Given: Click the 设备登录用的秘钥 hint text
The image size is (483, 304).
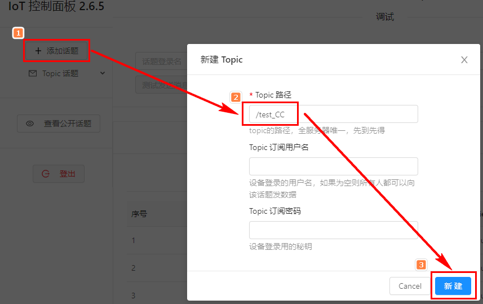Looking at the screenshot, I should pos(281,246).
